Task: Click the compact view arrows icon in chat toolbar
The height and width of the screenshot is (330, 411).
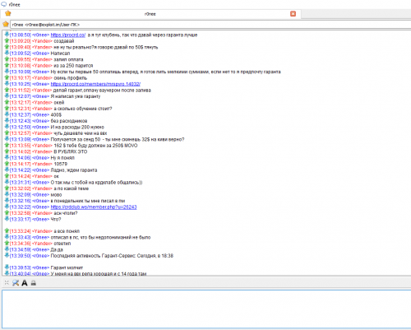Action: [7, 282]
